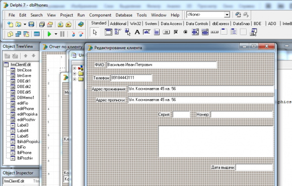The image size is (292, 186).
Task: Select the Edit component in Standard palette
Action: click(x=147, y=32)
